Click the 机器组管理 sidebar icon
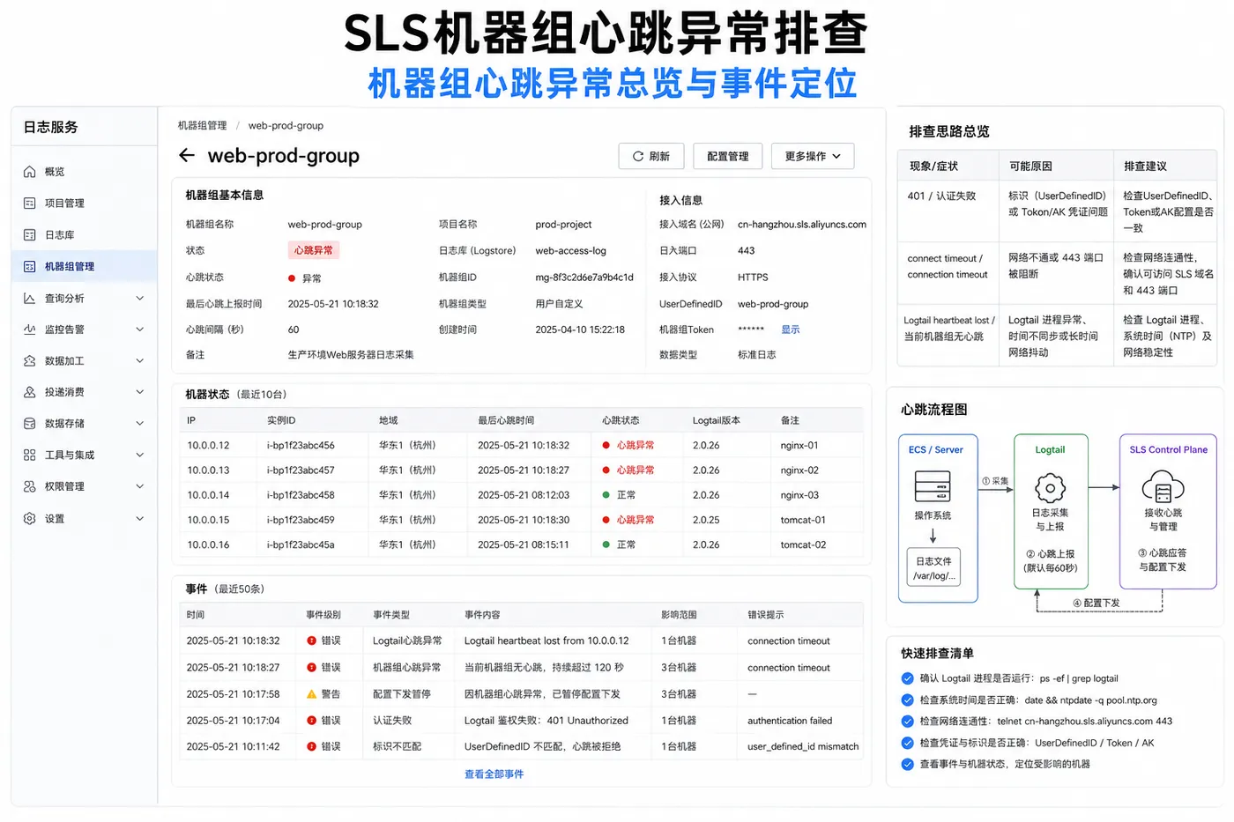The height and width of the screenshot is (822, 1234). pos(30,266)
